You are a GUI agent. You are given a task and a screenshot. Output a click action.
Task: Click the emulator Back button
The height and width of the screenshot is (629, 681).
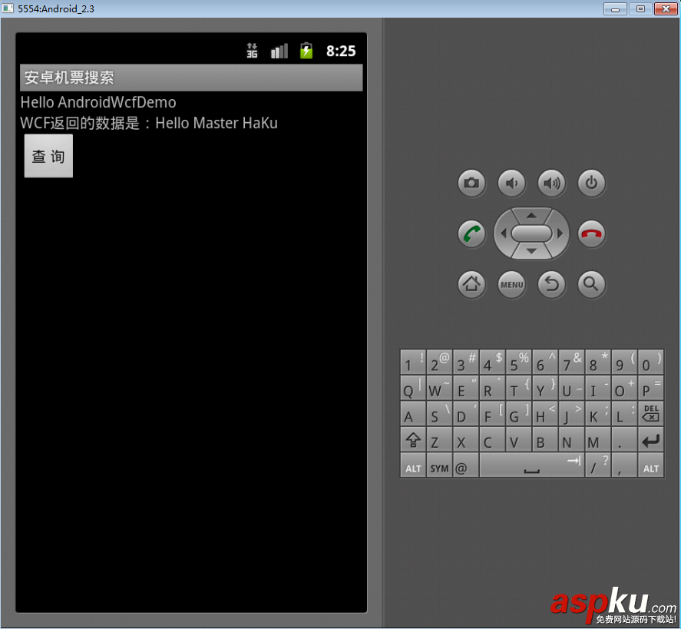[x=551, y=284]
